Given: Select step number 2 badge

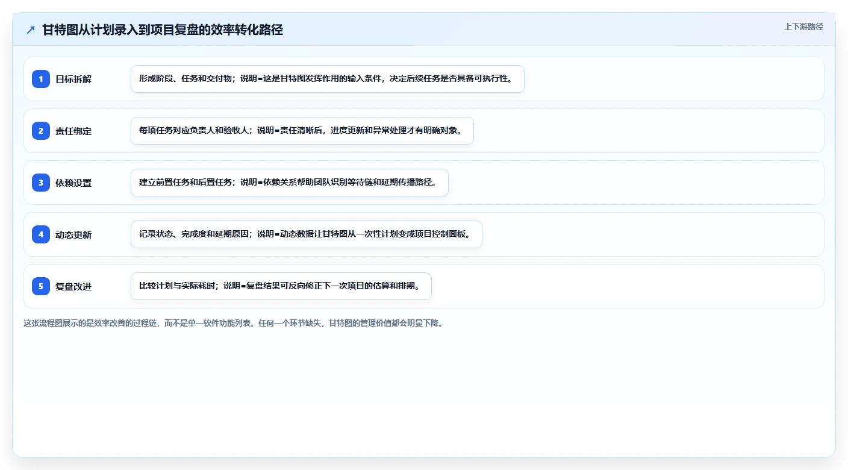Looking at the screenshot, I should tap(41, 131).
